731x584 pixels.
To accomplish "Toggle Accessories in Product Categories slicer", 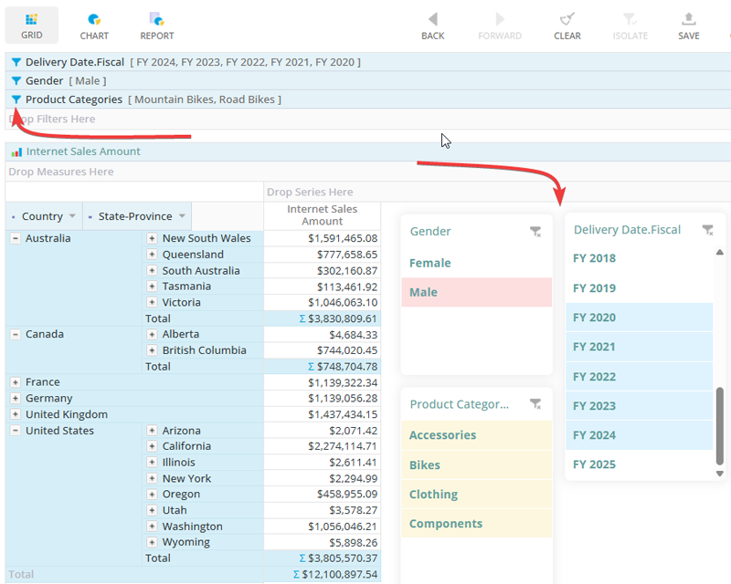I will click(x=442, y=435).
